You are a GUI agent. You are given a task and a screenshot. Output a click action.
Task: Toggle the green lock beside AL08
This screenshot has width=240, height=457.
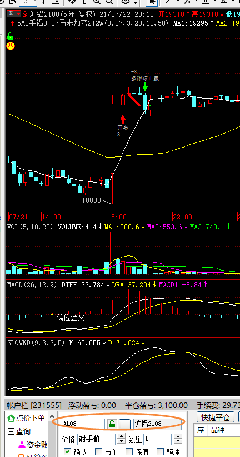(112, 424)
